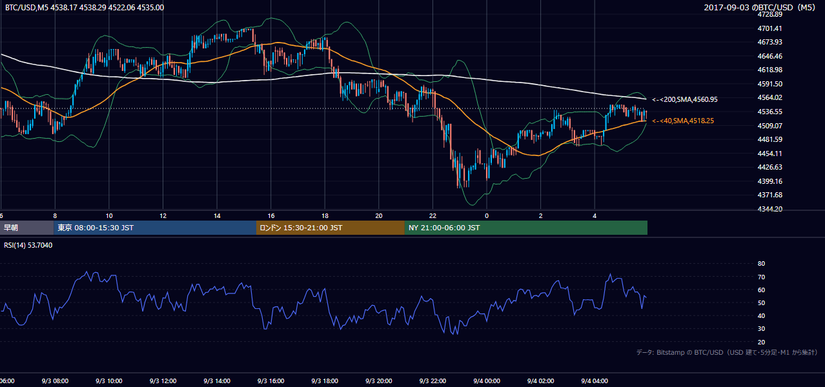Click the 9/4 00:00 bottom time label
Viewport: 825px width, 387px height.
[487, 381]
